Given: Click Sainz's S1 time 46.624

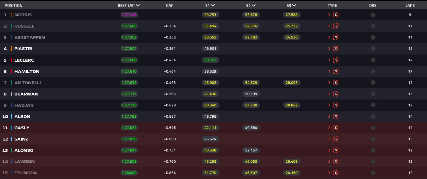Looking at the screenshot, I should pos(210,139).
